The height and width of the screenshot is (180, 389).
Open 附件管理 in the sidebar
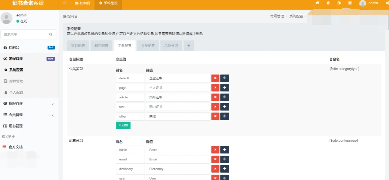tap(29, 81)
